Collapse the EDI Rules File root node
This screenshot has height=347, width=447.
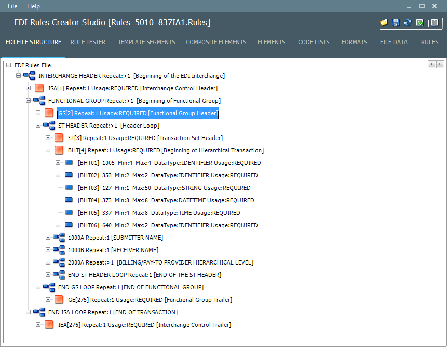click(x=8, y=65)
